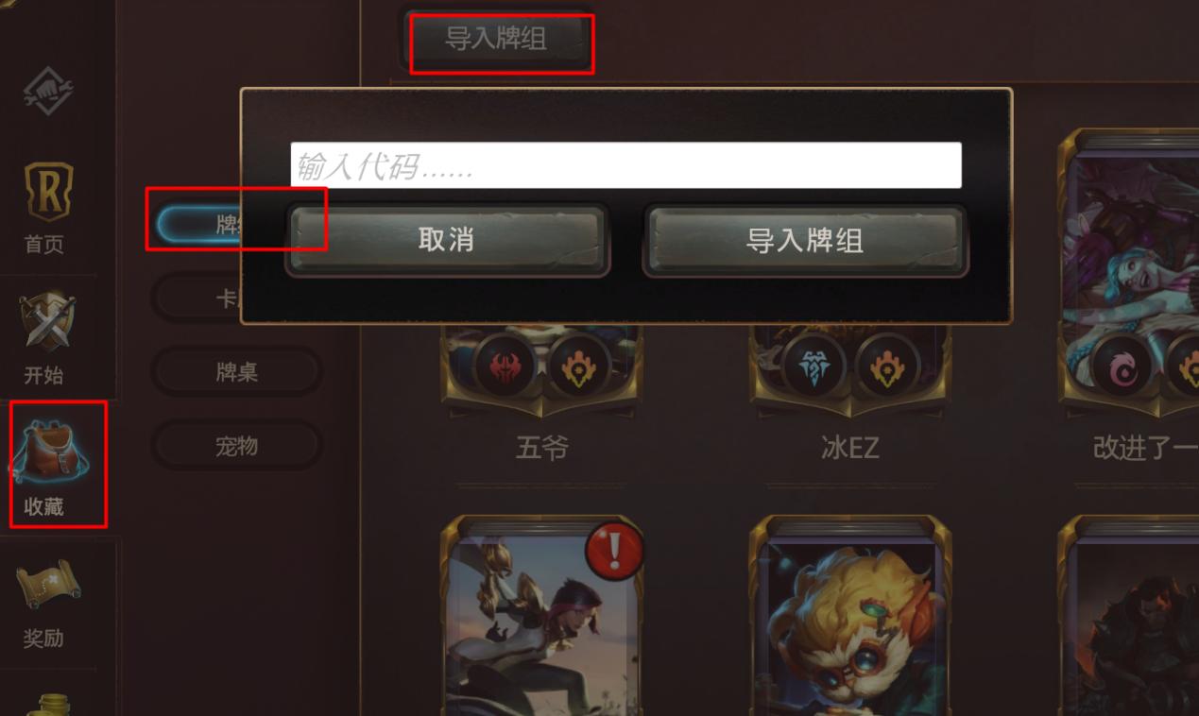Click the 输入代码 text field
The image size is (1199, 716).
625,165
